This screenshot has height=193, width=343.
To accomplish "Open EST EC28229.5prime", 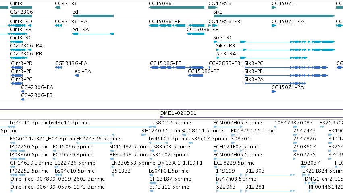I will [234, 163].
